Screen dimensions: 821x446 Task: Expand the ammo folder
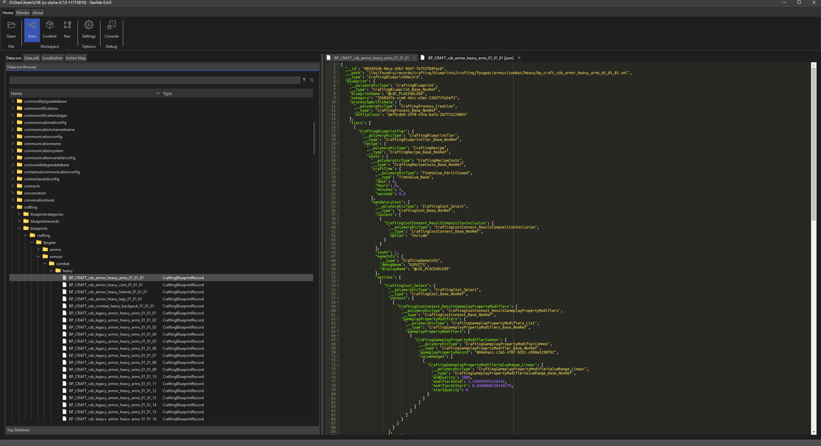pyautogui.click(x=38, y=250)
